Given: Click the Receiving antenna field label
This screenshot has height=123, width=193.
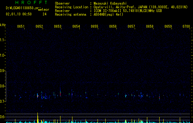Looking at the screenshot, I should (x=71, y=14).
